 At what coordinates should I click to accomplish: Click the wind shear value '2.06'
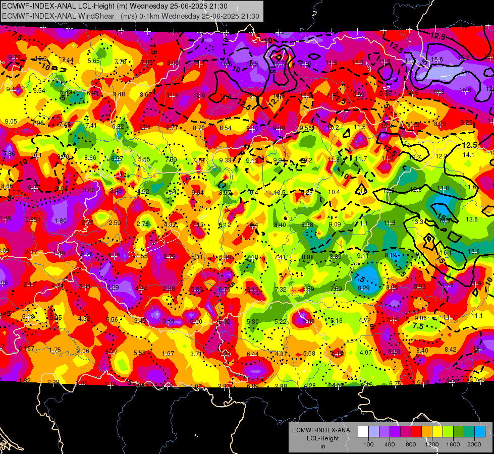click(x=83, y=351)
